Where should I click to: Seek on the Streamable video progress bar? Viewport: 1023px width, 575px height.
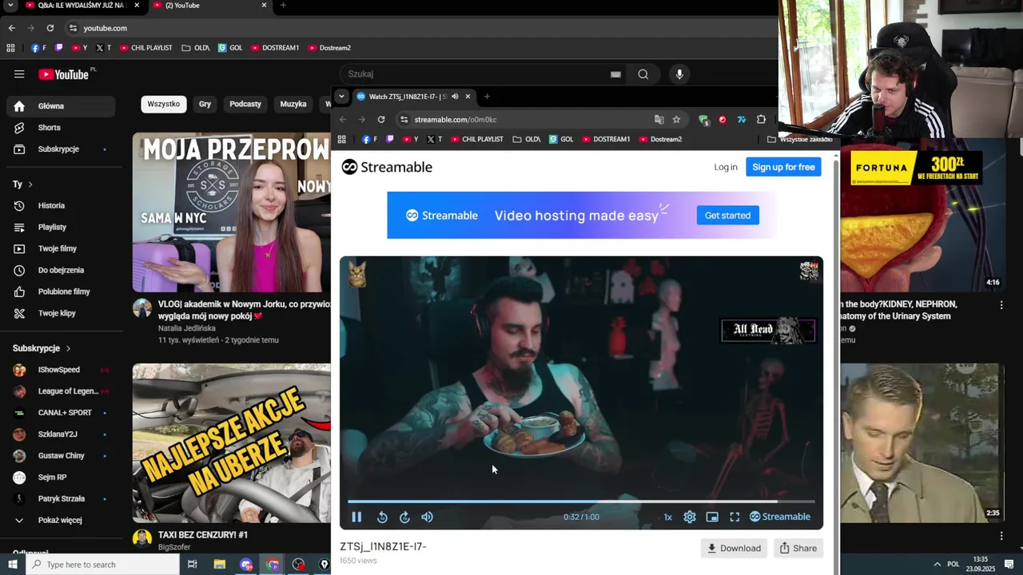(x=581, y=502)
